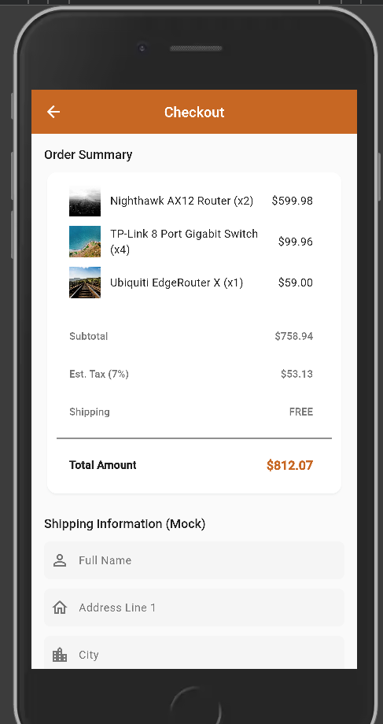Screen dimensions: 383x724
Task: Click the Order Summary heading
Action: tap(88, 155)
